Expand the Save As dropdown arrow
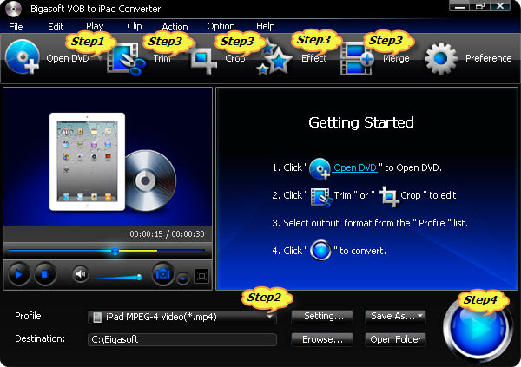This screenshot has height=367, width=521. point(420,316)
